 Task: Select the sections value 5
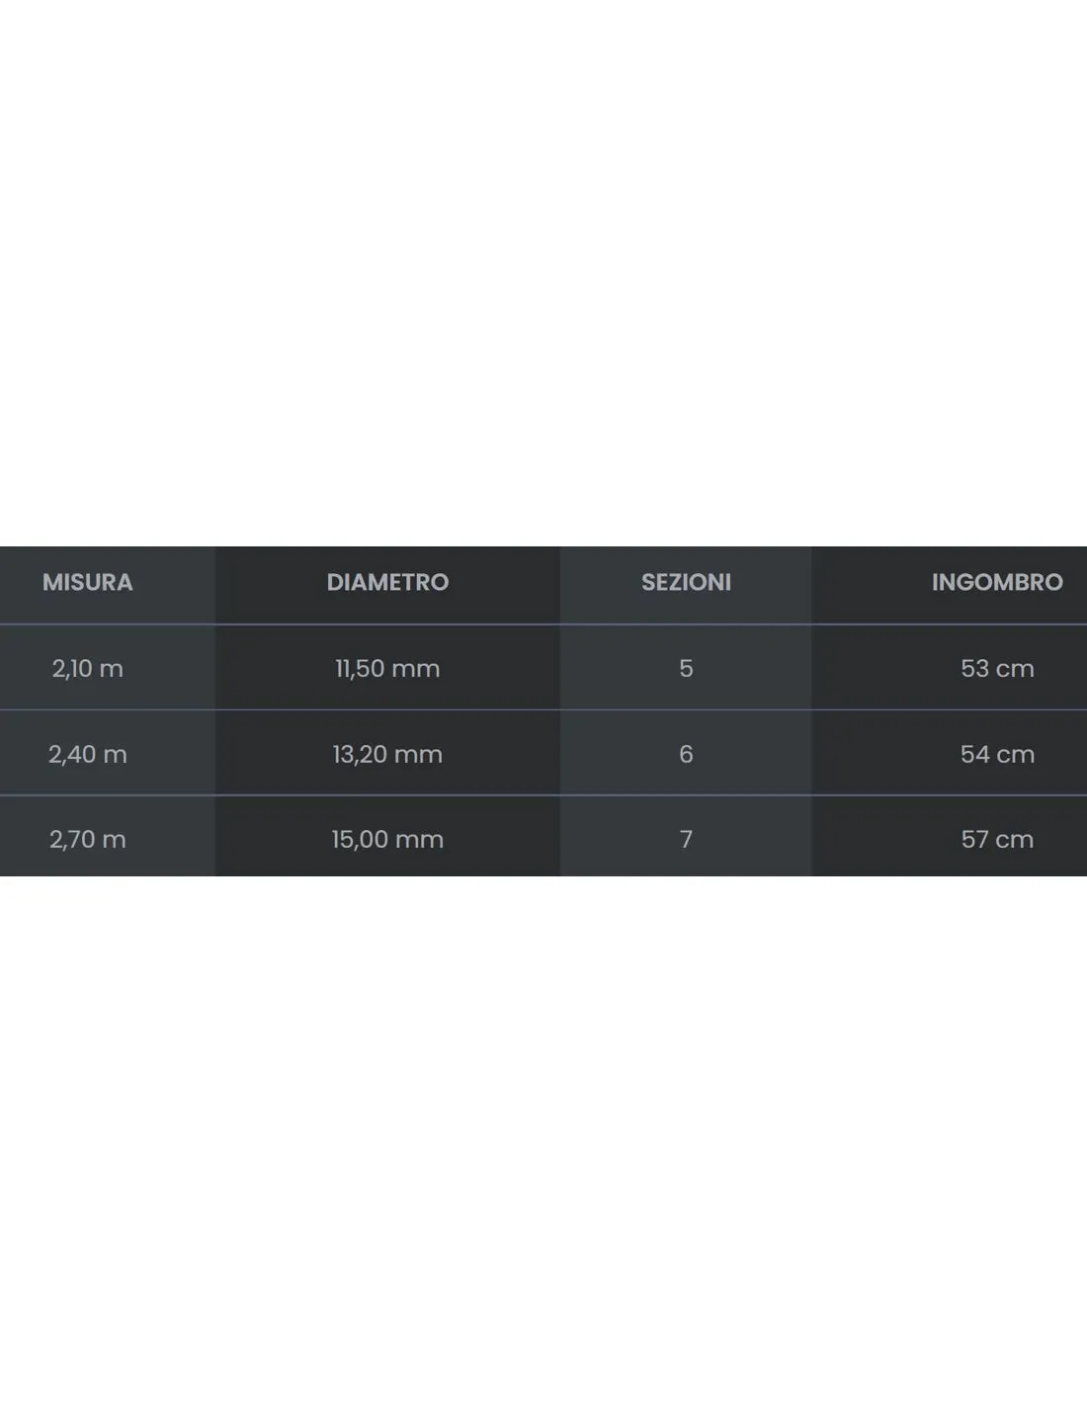point(686,668)
